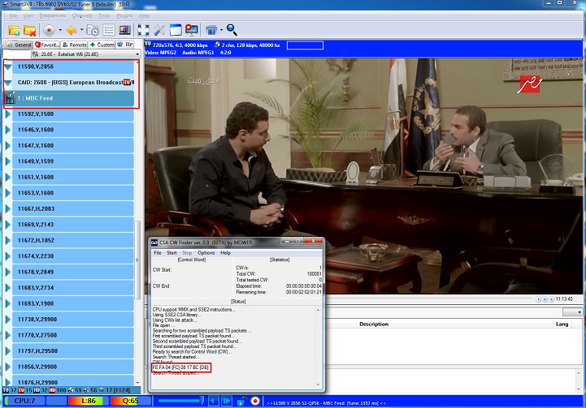Switch to the Remote tab
The width and height of the screenshot is (586, 408).
coord(75,45)
